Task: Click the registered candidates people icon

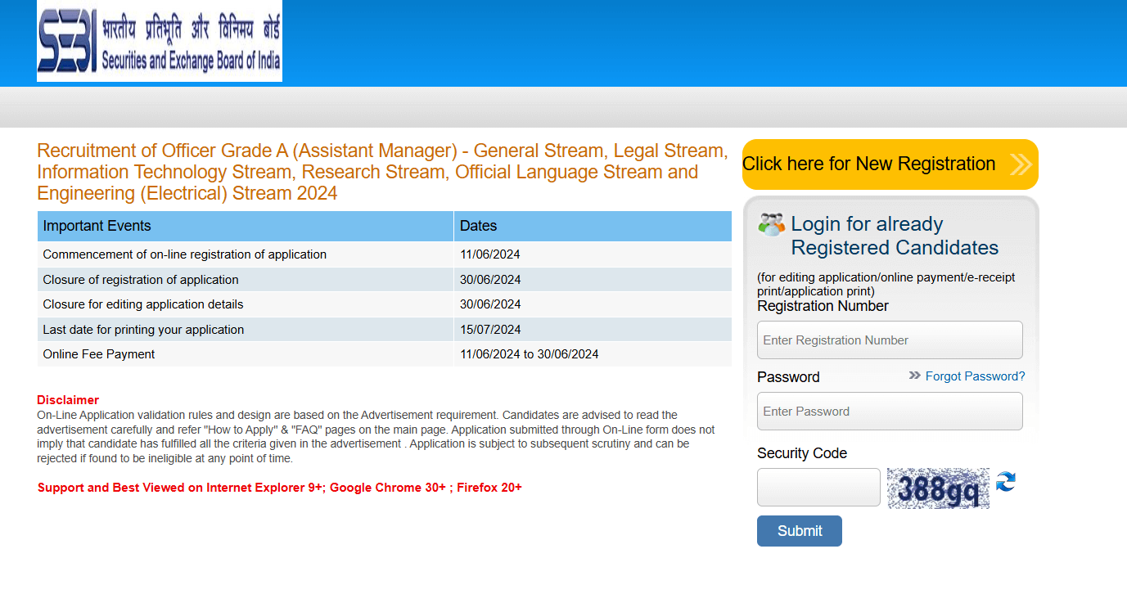Action: click(771, 224)
